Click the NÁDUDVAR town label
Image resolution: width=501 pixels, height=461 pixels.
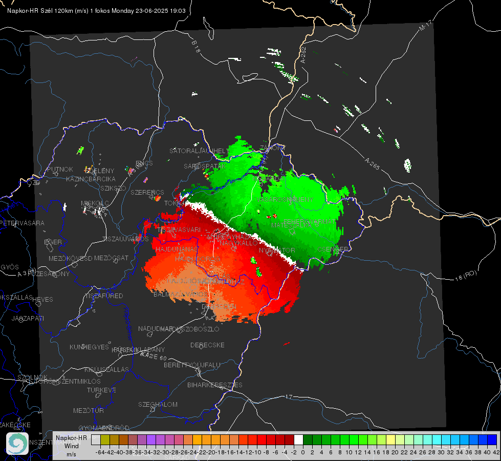pos(156,328)
